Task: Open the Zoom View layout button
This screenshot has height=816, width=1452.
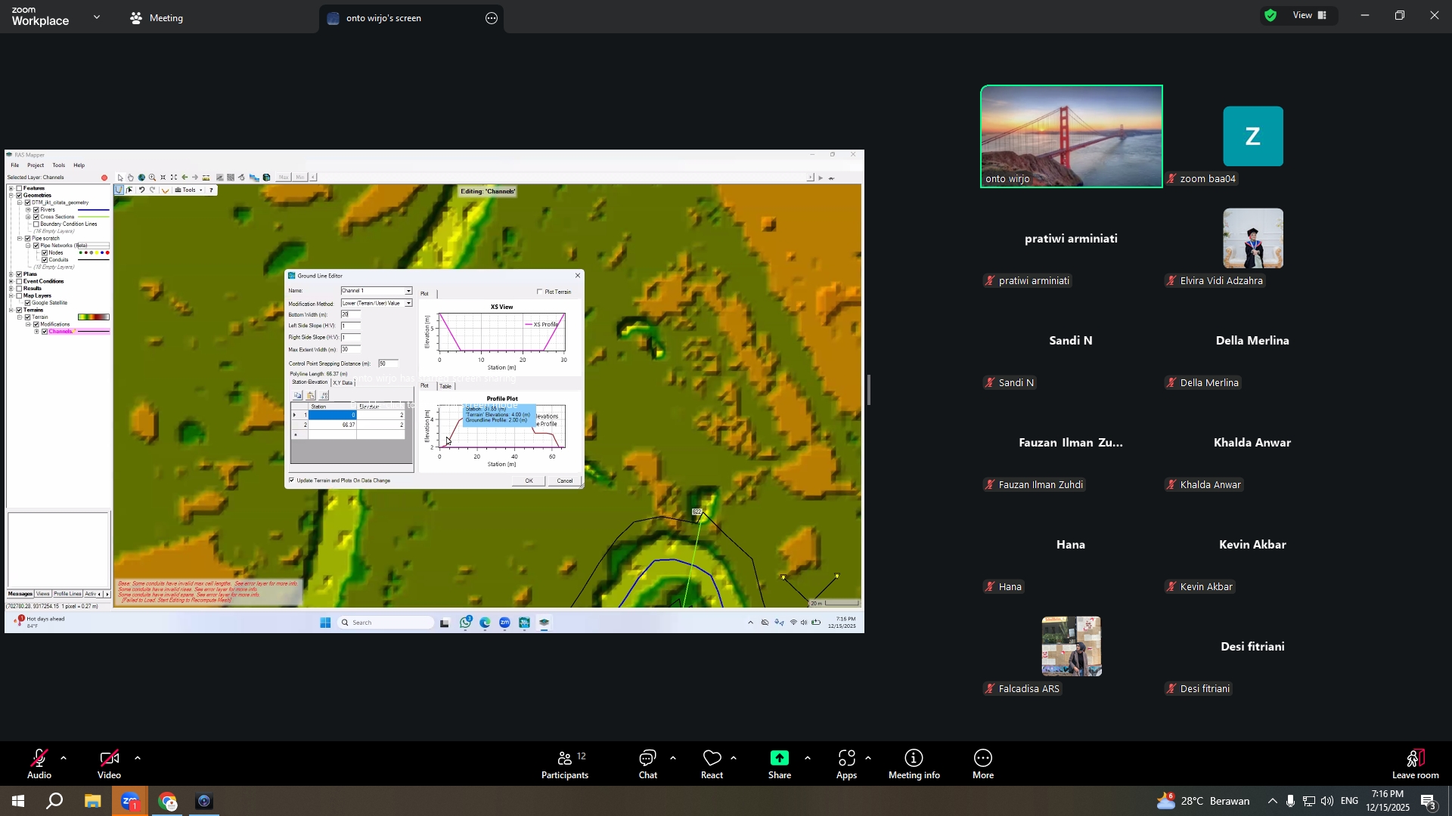Action: (x=1310, y=15)
